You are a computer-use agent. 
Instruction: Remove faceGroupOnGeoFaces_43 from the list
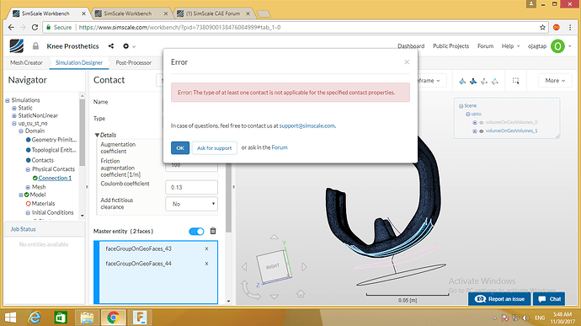click(x=207, y=249)
